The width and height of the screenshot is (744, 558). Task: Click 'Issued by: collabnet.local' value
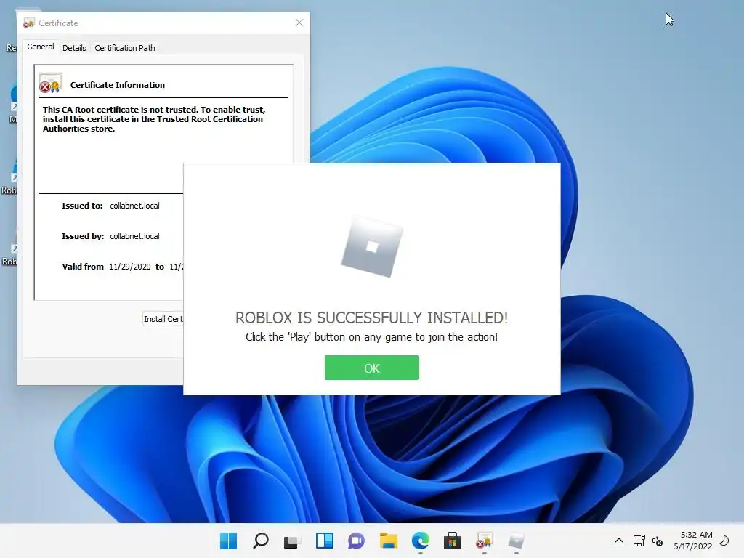pos(134,236)
